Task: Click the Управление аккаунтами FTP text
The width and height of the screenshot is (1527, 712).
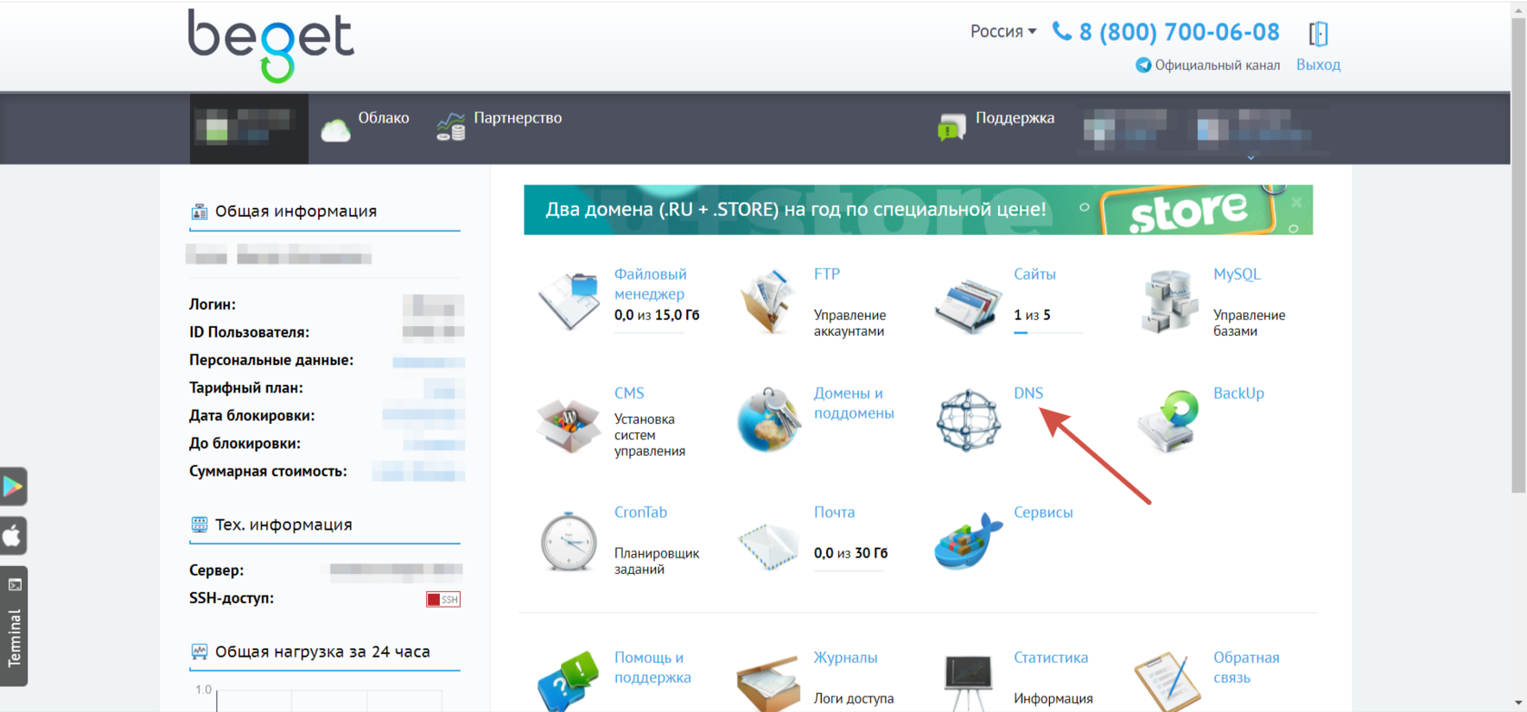Action: point(850,323)
